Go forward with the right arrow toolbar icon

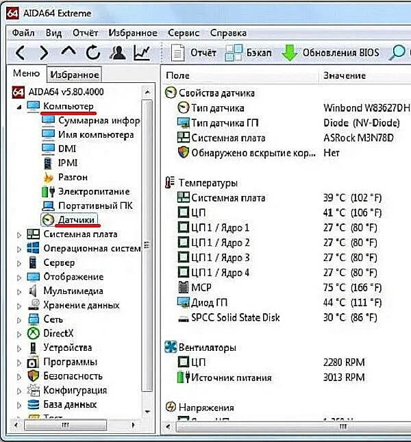tap(44, 53)
